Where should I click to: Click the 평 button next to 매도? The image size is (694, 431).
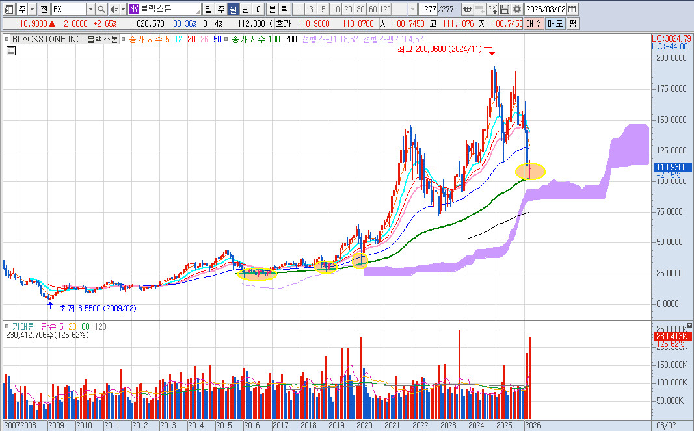pos(573,23)
